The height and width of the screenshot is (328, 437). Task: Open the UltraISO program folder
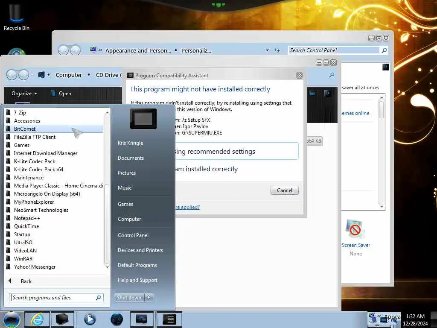tap(54, 243)
